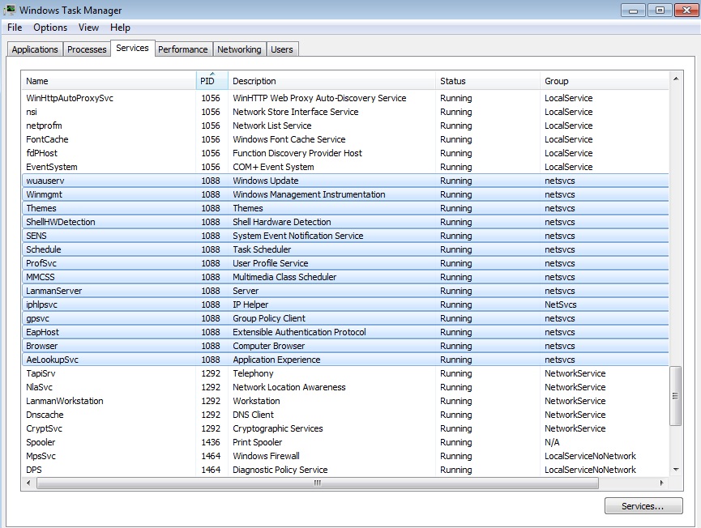Switch to the Processes tab
701x528 pixels.
(x=87, y=49)
